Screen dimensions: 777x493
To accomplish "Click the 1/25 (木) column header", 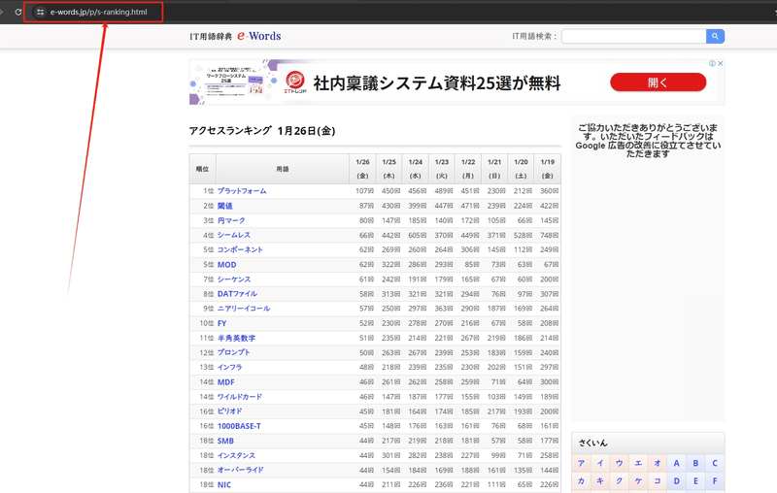I will coord(389,169).
